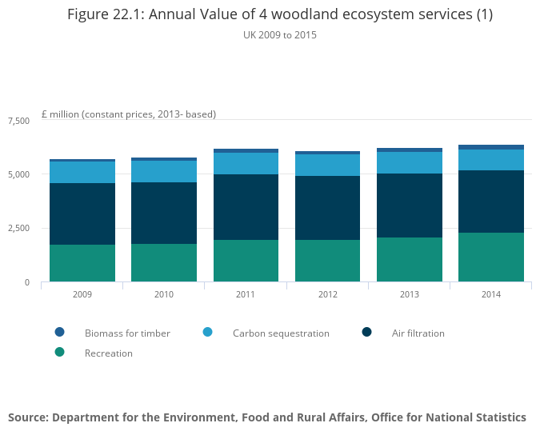560x439 pixels.
Task: Click the 2010 Air filtration bar segment
Action: (164, 213)
